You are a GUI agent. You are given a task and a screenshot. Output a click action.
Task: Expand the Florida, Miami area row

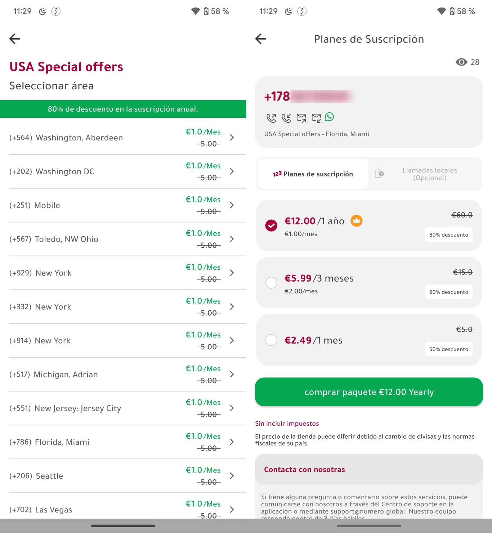coord(123,442)
